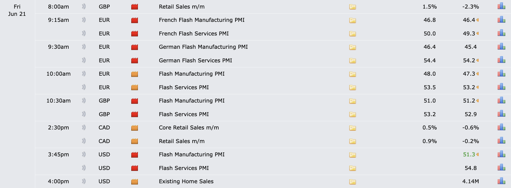Open detail folder for French Flash Manufacturing PMI
This screenshot has width=511, height=188.
coord(352,20)
